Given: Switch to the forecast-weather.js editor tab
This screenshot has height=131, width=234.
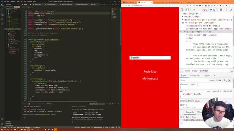Looking at the screenshot, I should 67,4.
